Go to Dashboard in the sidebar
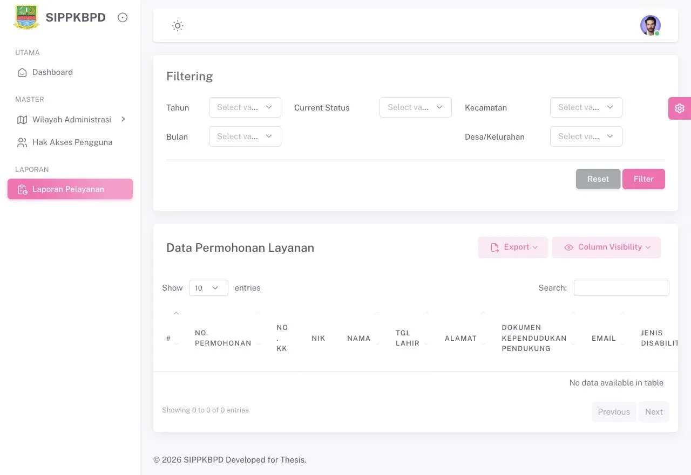The height and width of the screenshot is (475, 691). (x=70, y=72)
